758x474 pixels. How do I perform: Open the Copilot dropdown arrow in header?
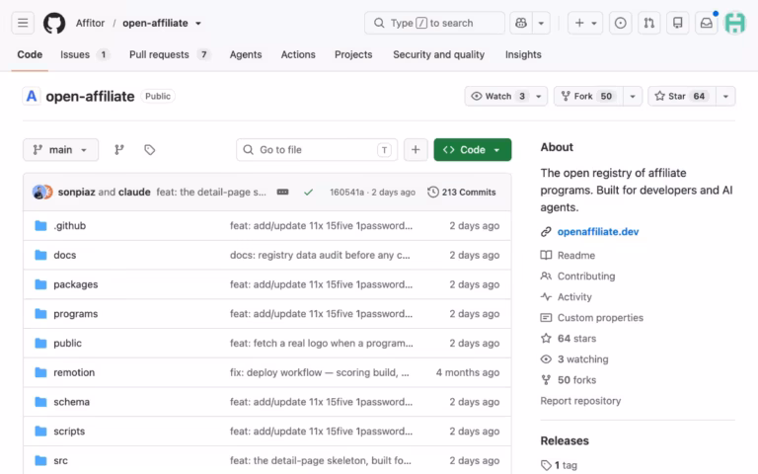(541, 23)
